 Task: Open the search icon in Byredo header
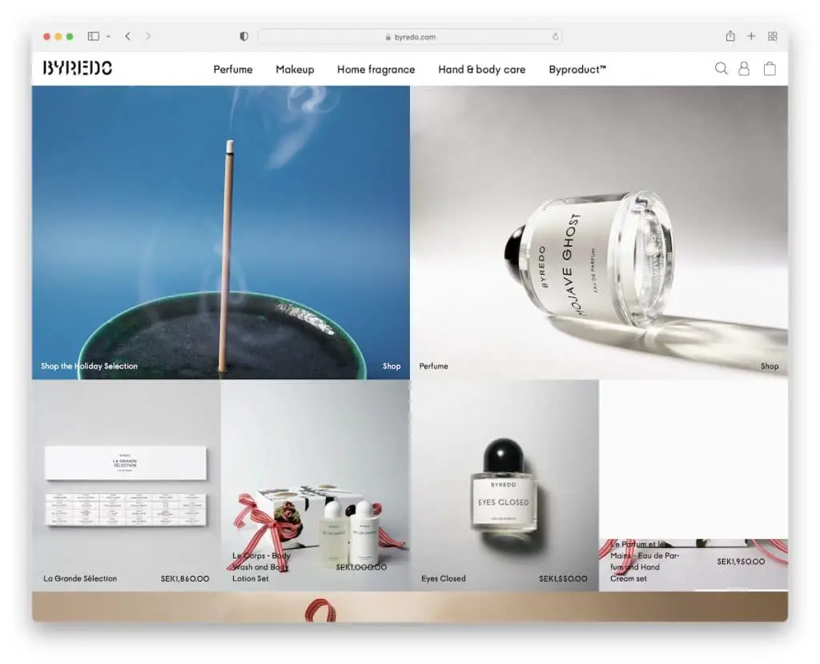tap(722, 69)
